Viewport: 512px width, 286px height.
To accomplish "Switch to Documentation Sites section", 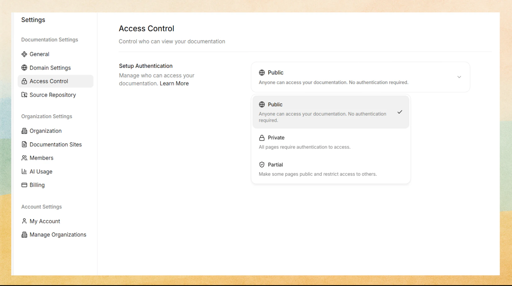I will 55,144.
